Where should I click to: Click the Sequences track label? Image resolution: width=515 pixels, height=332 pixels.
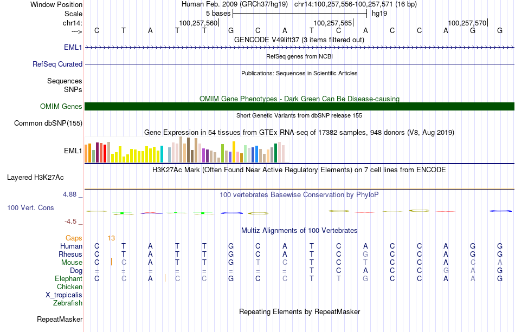(x=65, y=81)
